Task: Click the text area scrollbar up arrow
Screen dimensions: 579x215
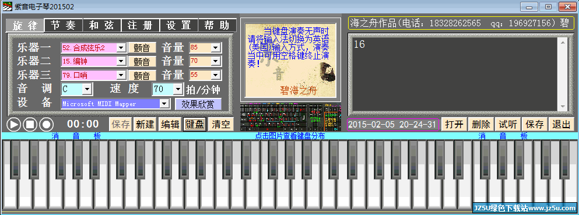Action: (563, 42)
